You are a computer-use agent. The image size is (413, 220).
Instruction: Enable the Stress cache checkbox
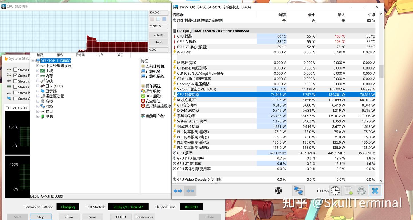click(15, 81)
